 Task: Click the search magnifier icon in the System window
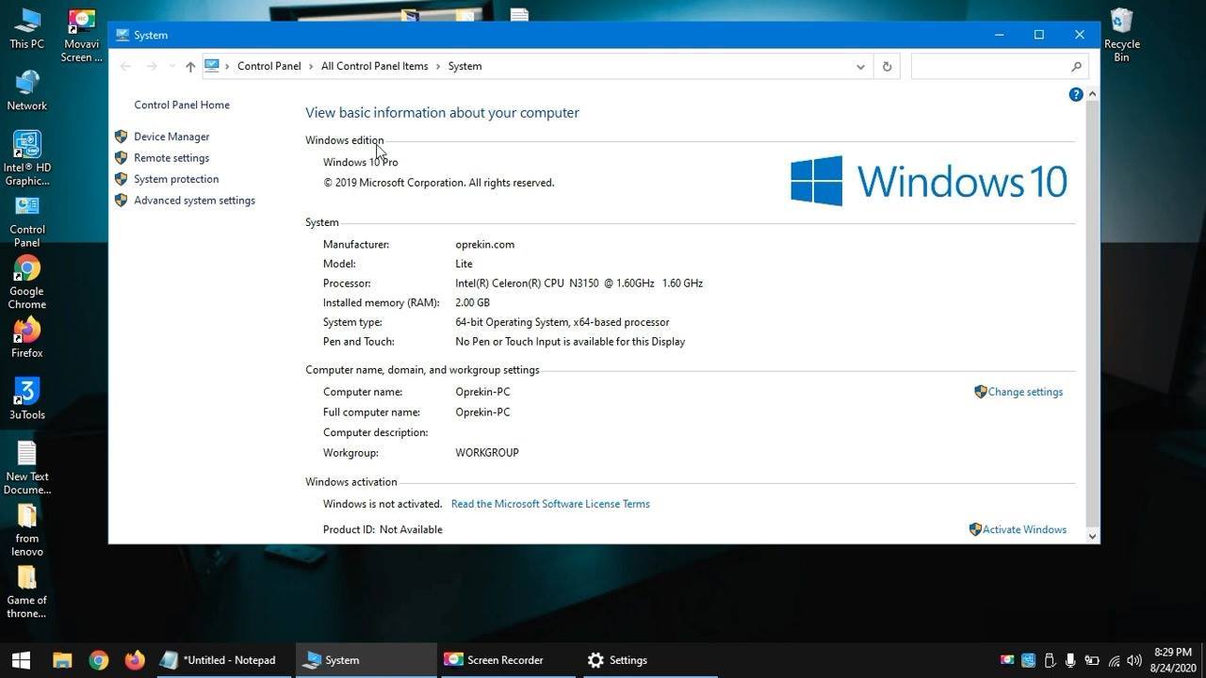click(x=1077, y=66)
